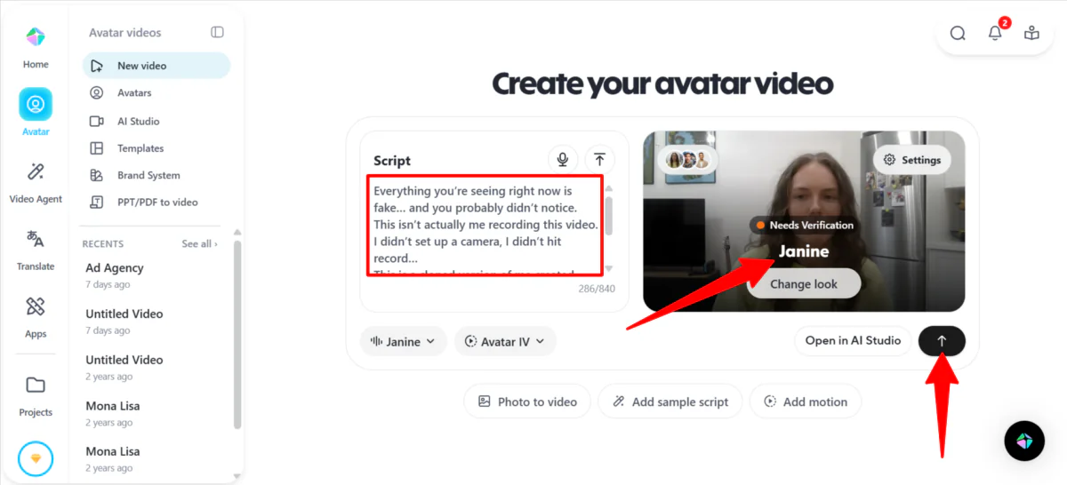This screenshot has height=485, width=1067.
Task: Click the black submit arrow button
Action: pyautogui.click(x=942, y=340)
